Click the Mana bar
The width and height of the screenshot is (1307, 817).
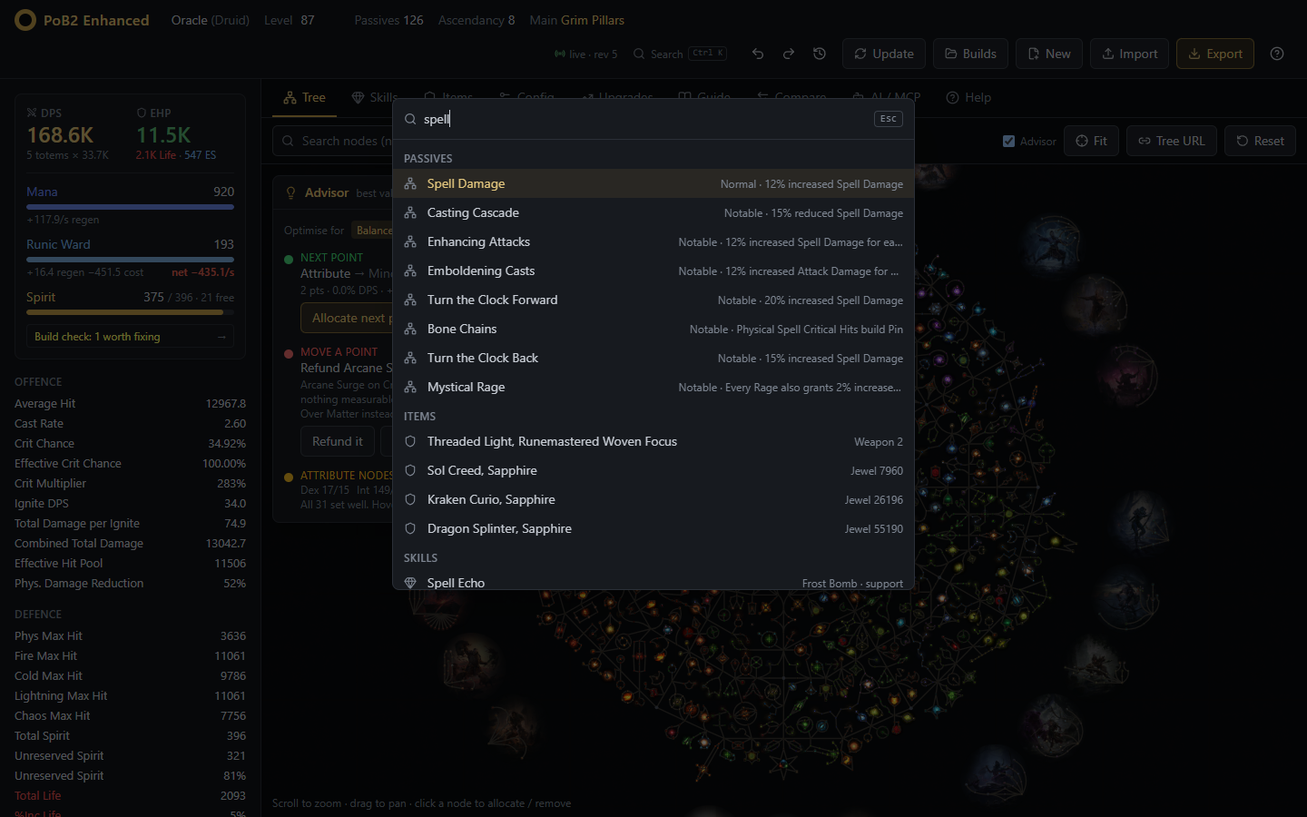click(130, 207)
